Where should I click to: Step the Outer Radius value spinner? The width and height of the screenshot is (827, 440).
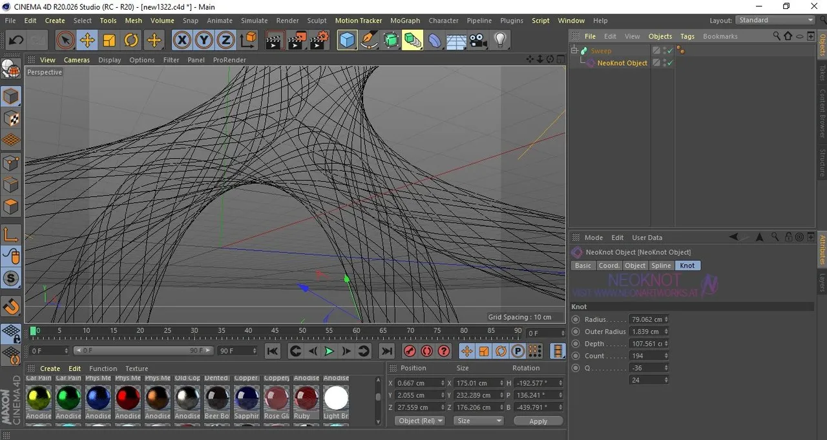(x=666, y=332)
